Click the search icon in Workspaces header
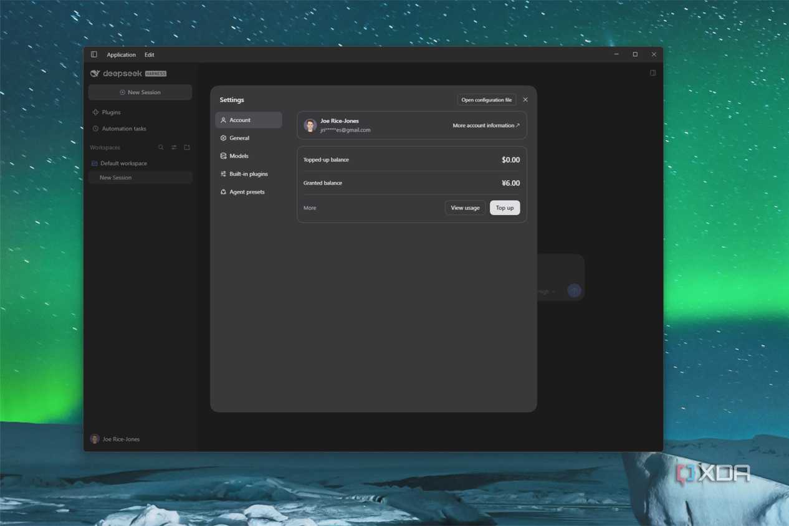Screen dimensions: 789x526 coord(161,148)
